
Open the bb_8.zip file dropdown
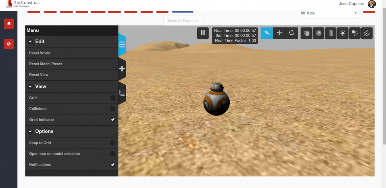329,13
